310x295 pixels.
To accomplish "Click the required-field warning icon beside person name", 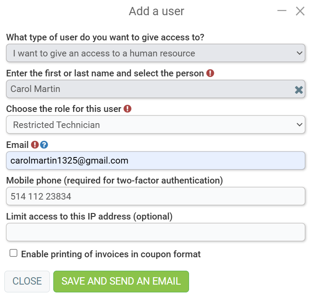I will [x=210, y=73].
